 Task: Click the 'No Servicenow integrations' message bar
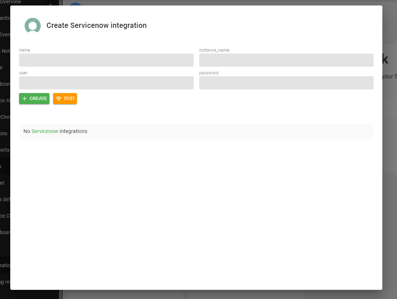(x=196, y=131)
